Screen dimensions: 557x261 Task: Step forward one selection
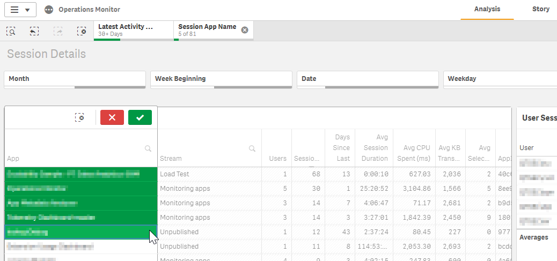click(58, 31)
